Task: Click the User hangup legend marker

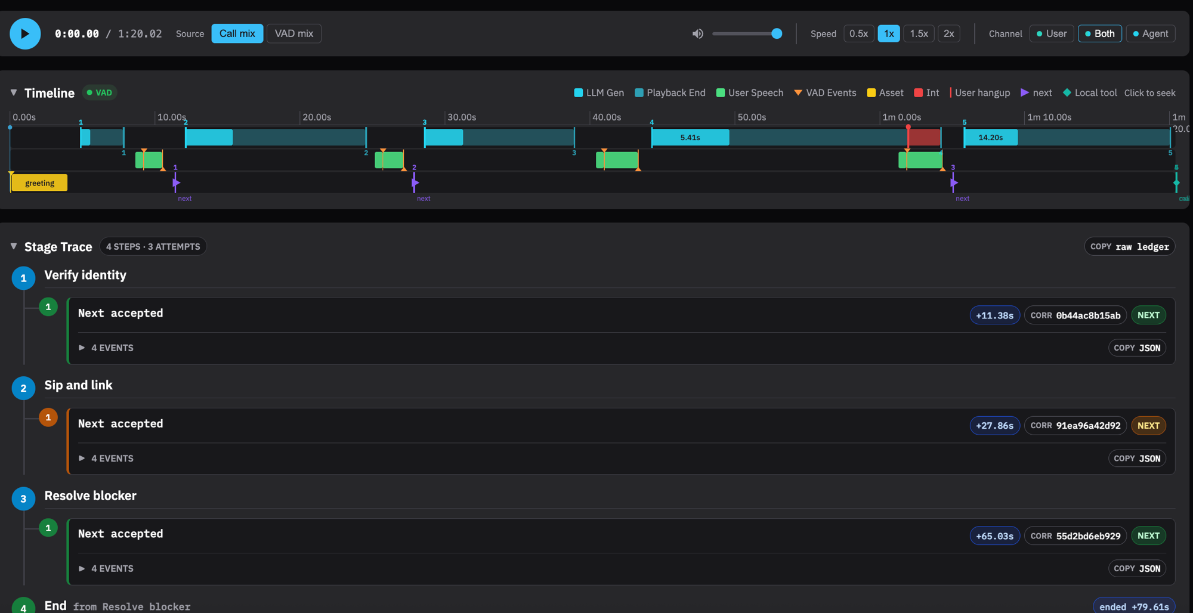Action: pyautogui.click(x=951, y=92)
